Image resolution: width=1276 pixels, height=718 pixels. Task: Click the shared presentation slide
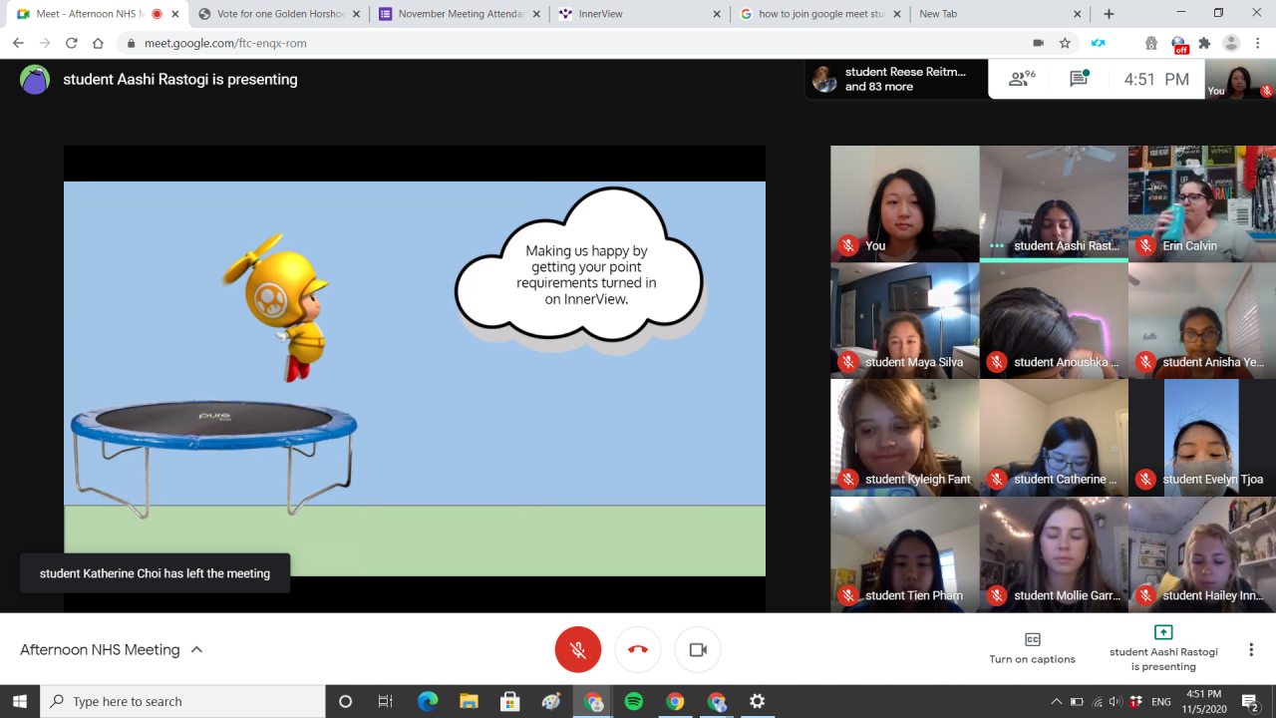(x=415, y=379)
